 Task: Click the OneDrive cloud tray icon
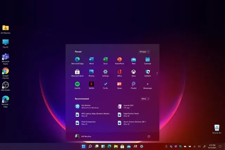[x=185, y=146]
